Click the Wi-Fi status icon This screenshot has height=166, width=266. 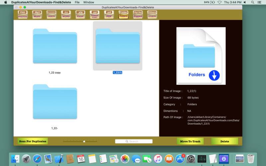219,2
